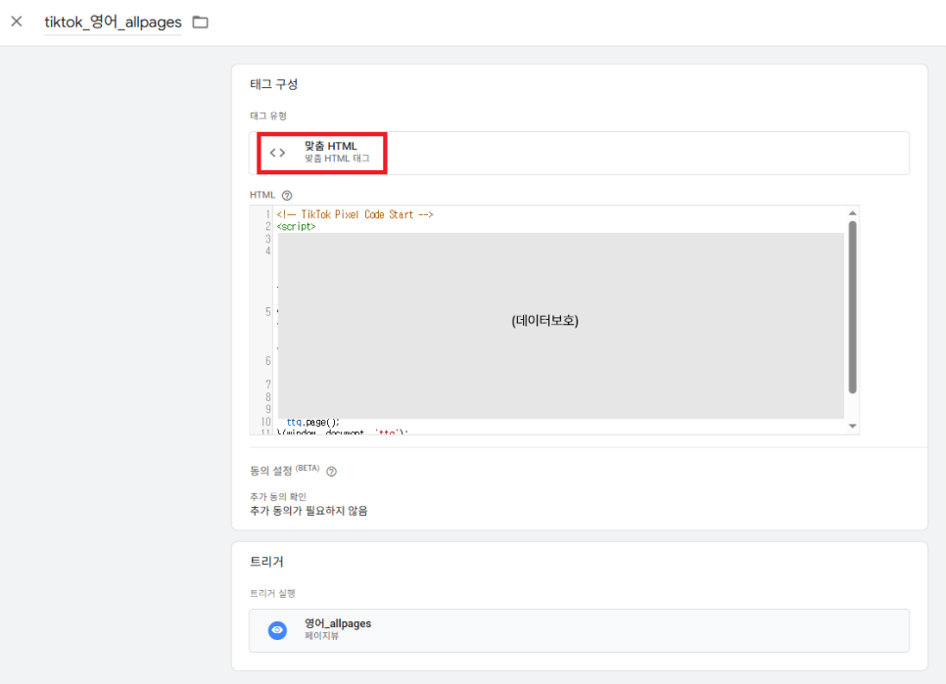Click the code editor scroll up arrow
Viewport: 946px width, 684px height.
(x=852, y=213)
